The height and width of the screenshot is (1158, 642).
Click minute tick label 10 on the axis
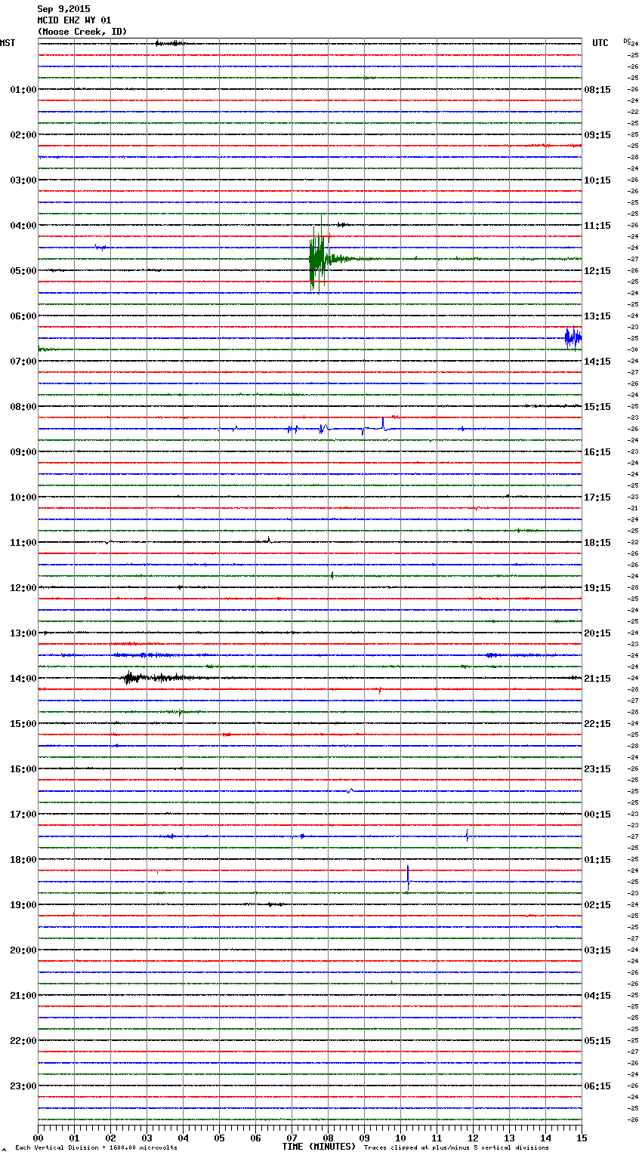401,1138
